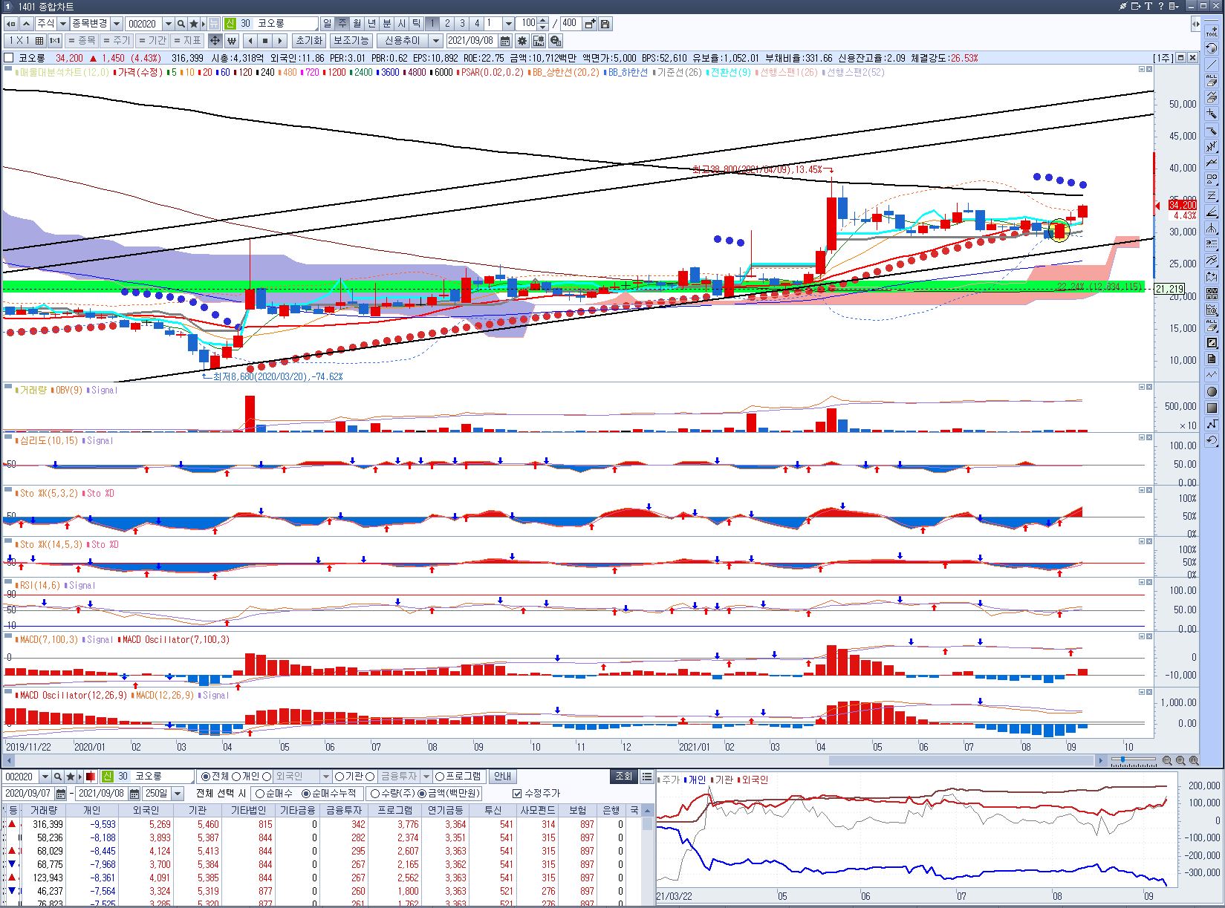Viewport: 1225px width, 908px height.
Task: Switch to the 월 monthly period tab
Action: [357, 24]
